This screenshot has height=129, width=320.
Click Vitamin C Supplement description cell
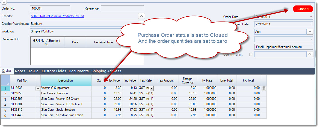point(66,88)
